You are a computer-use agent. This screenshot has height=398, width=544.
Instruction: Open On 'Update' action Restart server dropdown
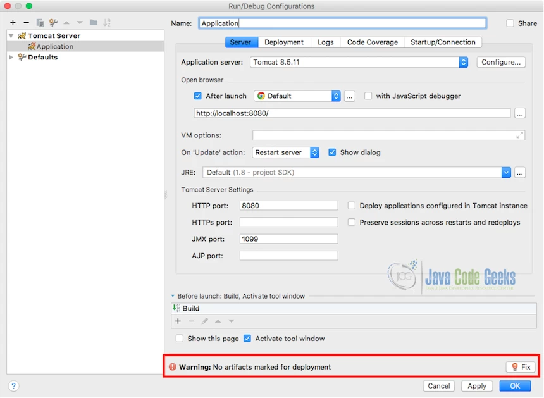click(x=285, y=152)
